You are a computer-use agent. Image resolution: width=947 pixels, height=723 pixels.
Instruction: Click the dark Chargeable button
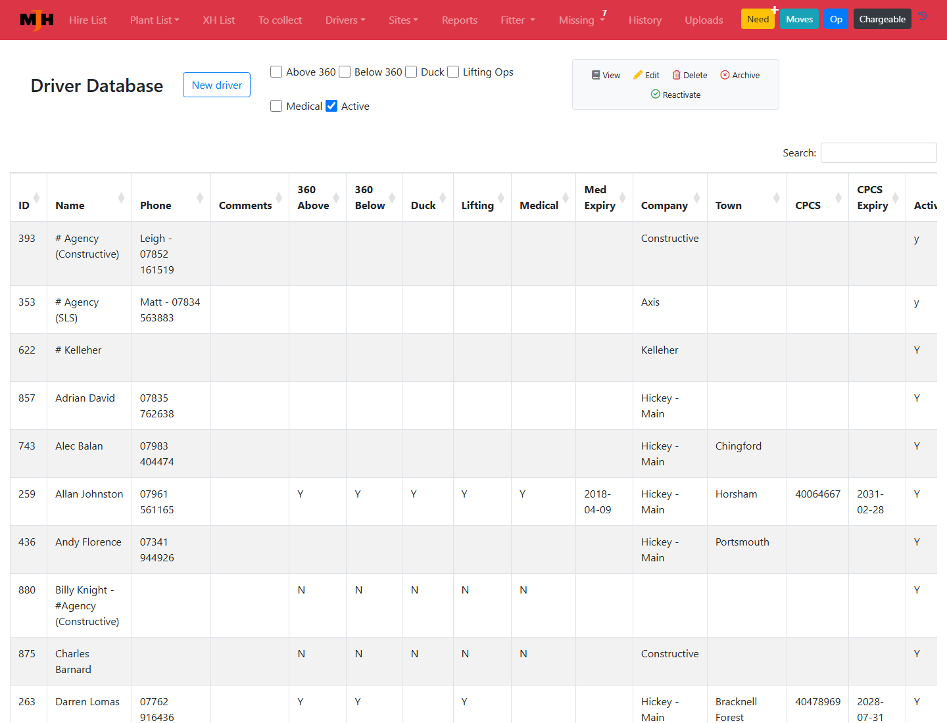(x=883, y=19)
